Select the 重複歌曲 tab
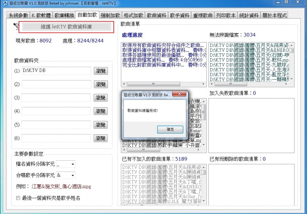307x214 pixels. pos(203,15)
